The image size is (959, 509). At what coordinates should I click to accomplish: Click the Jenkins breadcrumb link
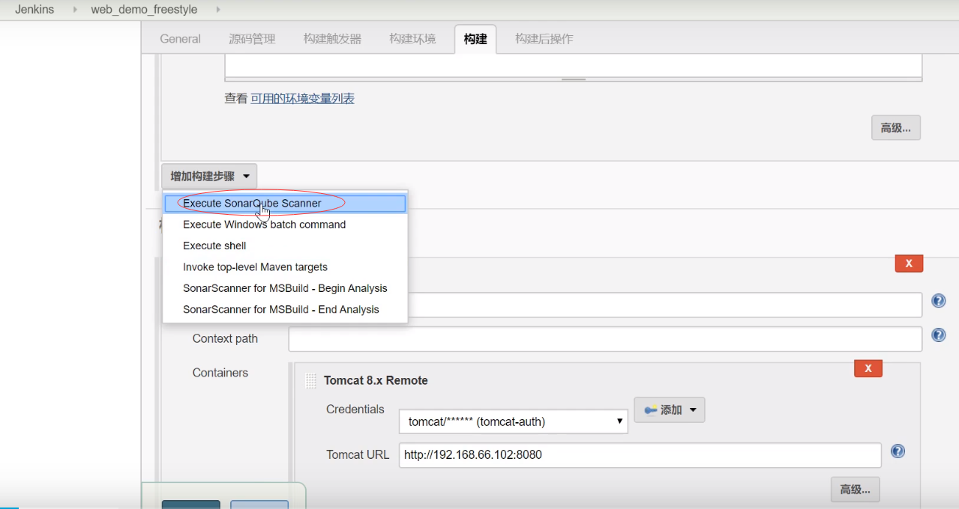[x=34, y=10]
